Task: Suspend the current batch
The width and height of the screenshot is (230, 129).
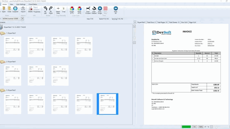Action: point(15,9)
